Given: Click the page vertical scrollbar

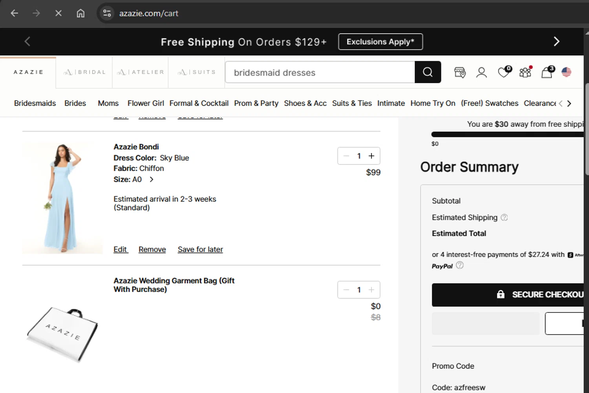Looking at the screenshot, I should point(587,129).
